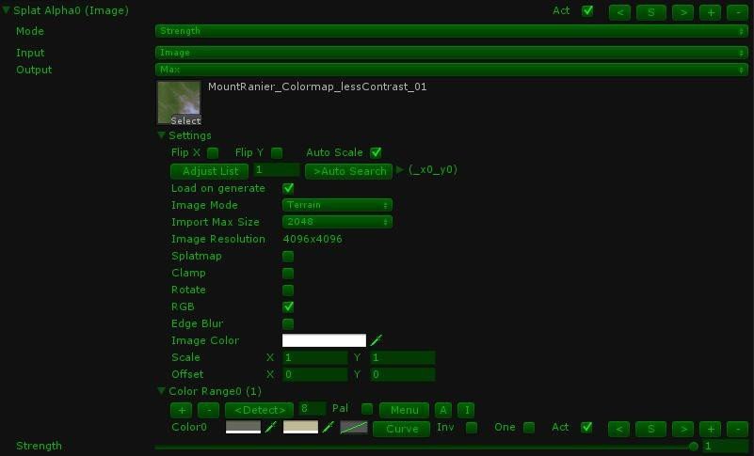Click the Curve button in Color0 row
The width and height of the screenshot is (754, 456).
point(402,429)
